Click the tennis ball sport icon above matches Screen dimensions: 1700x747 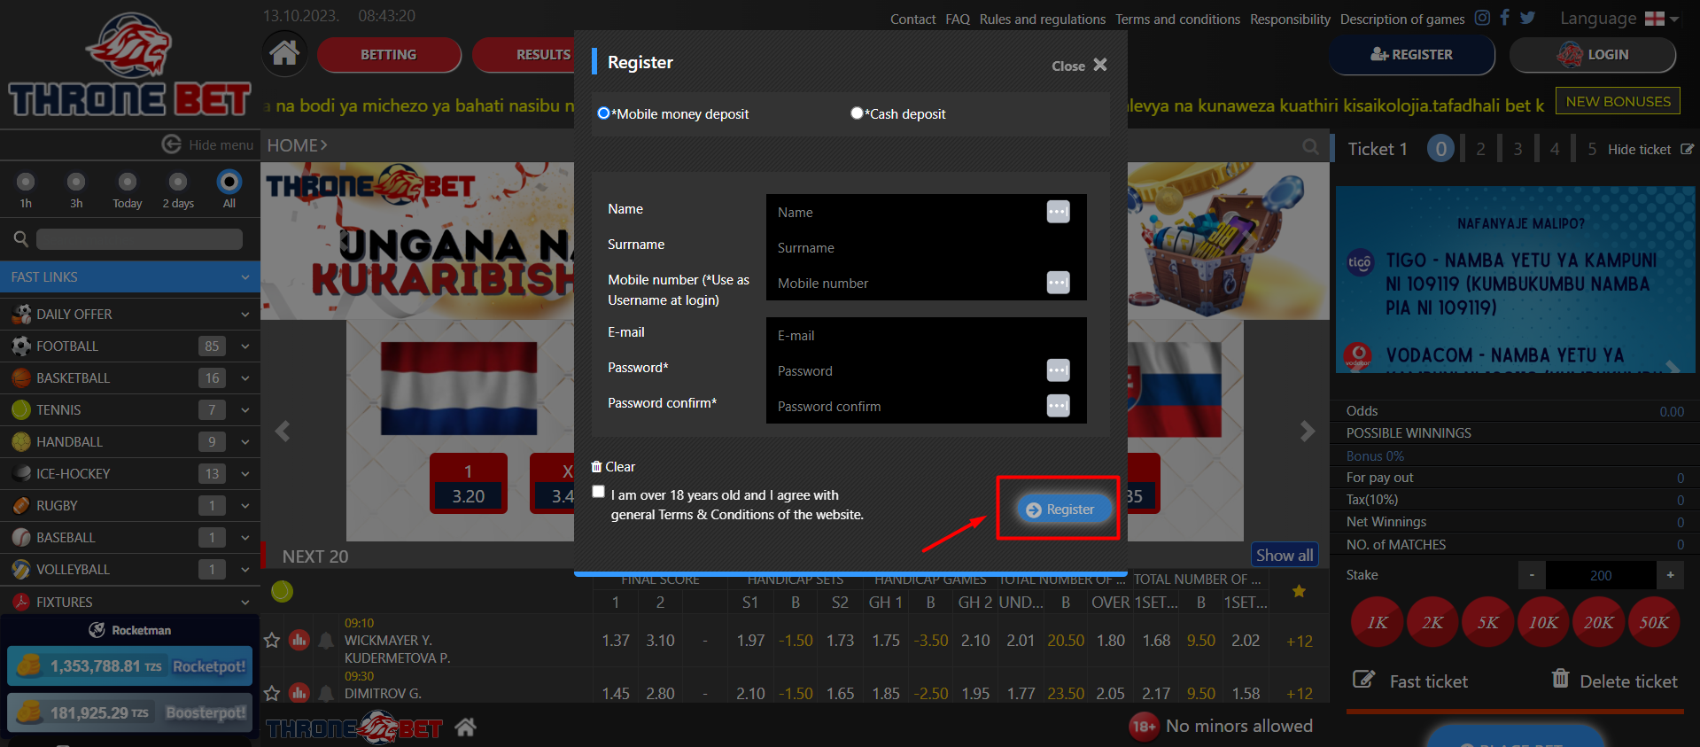click(x=282, y=591)
